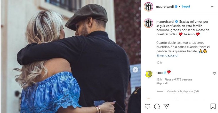
Task: Open the blurred commenter avatar
Action: click(x=148, y=74)
